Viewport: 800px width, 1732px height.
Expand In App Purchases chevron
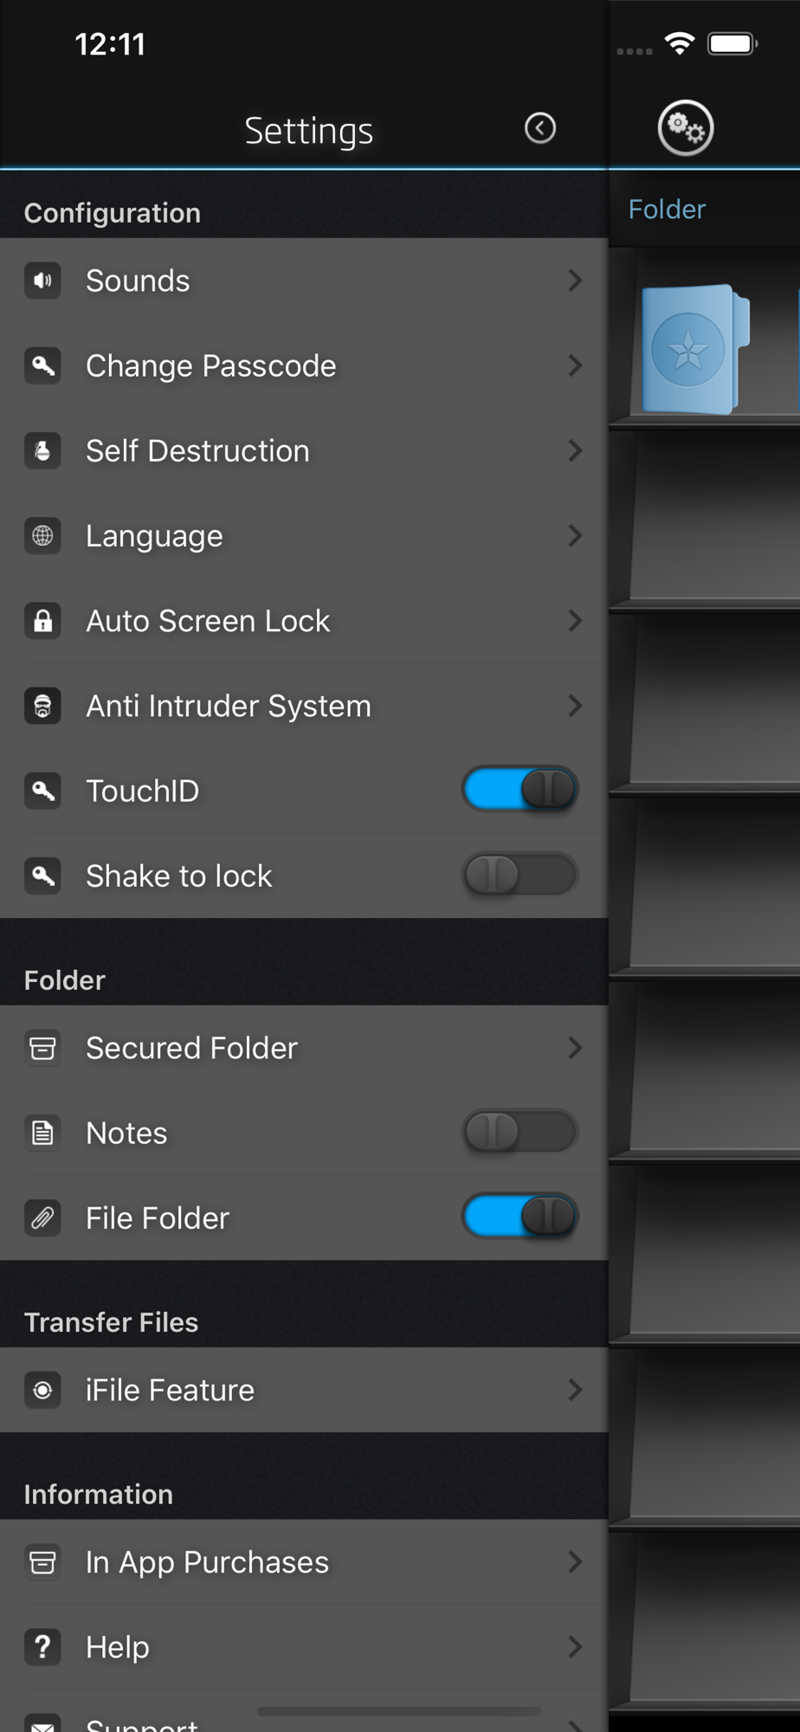coord(575,1561)
